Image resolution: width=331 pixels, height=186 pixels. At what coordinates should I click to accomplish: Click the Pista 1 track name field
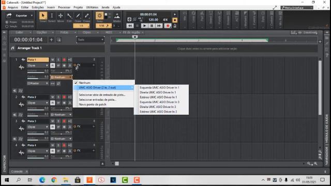point(38,60)
